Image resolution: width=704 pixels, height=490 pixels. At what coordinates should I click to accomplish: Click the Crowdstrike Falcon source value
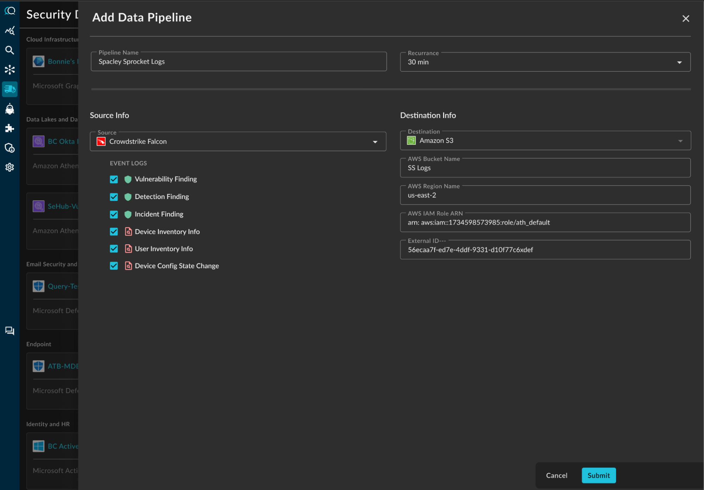point(138,141)
